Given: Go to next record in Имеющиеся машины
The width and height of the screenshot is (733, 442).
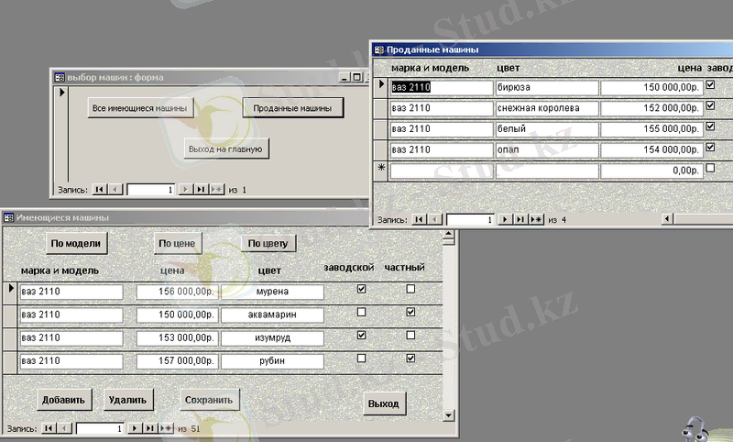Looking at the screenshot, I should (135, 428).
